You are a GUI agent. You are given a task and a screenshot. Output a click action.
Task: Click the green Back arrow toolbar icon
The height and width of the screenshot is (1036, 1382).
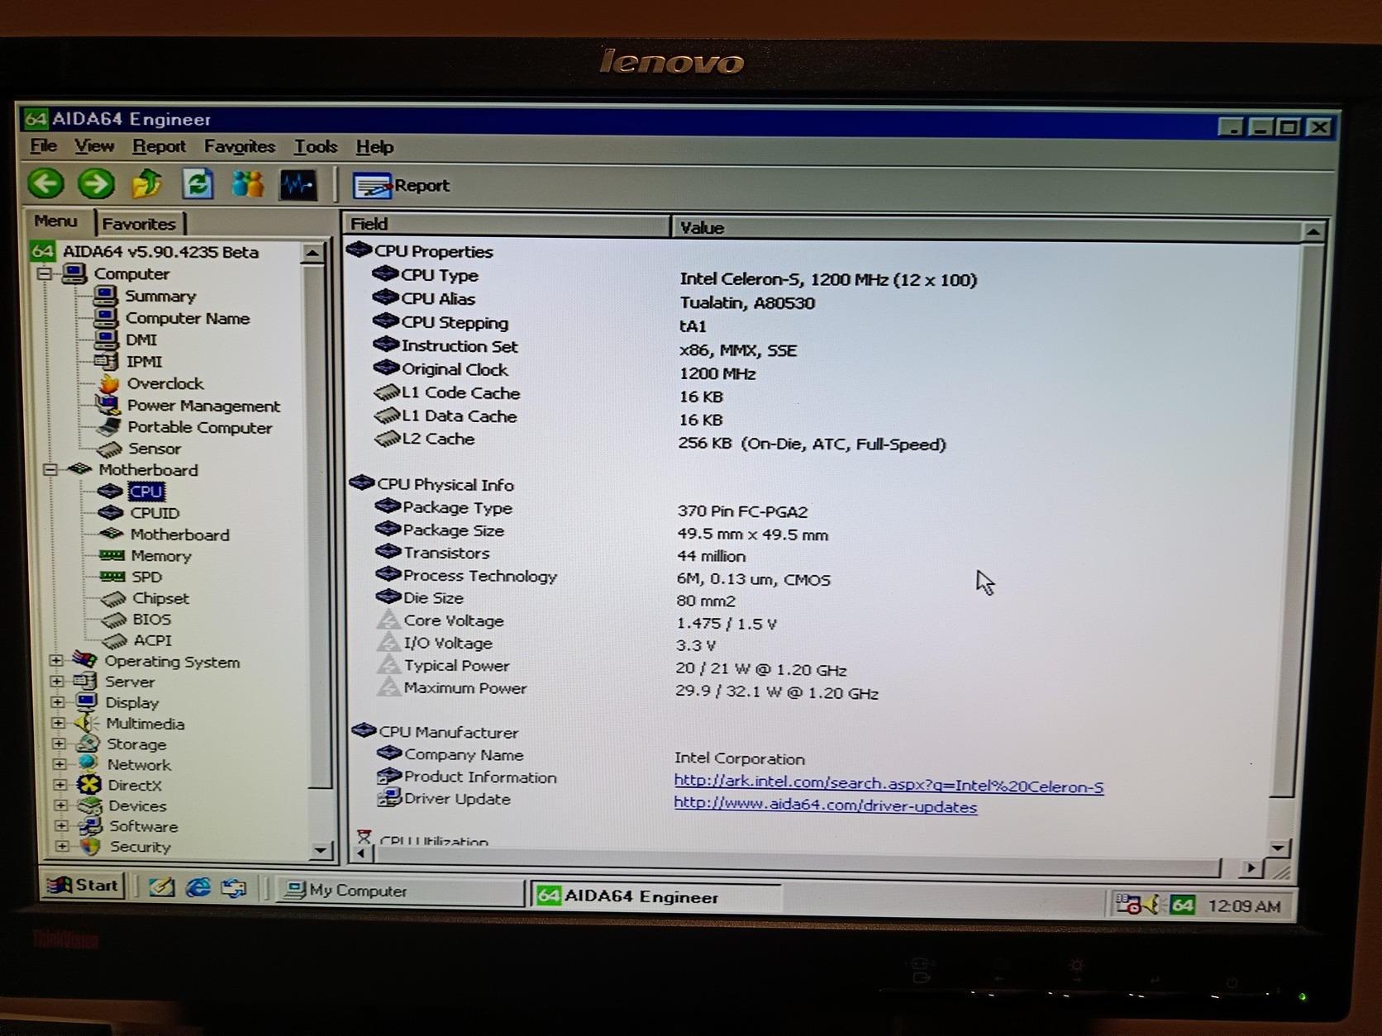(45, 183)
